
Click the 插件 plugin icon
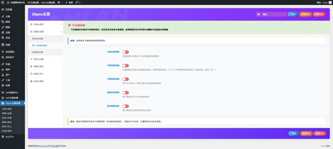point(3,69)
